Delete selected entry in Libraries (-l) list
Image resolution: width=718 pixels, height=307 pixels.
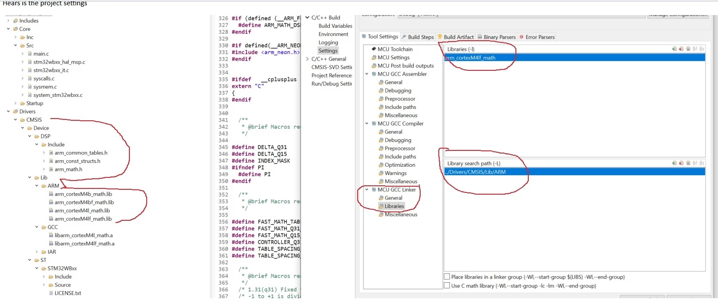click(x=681, y=49)
